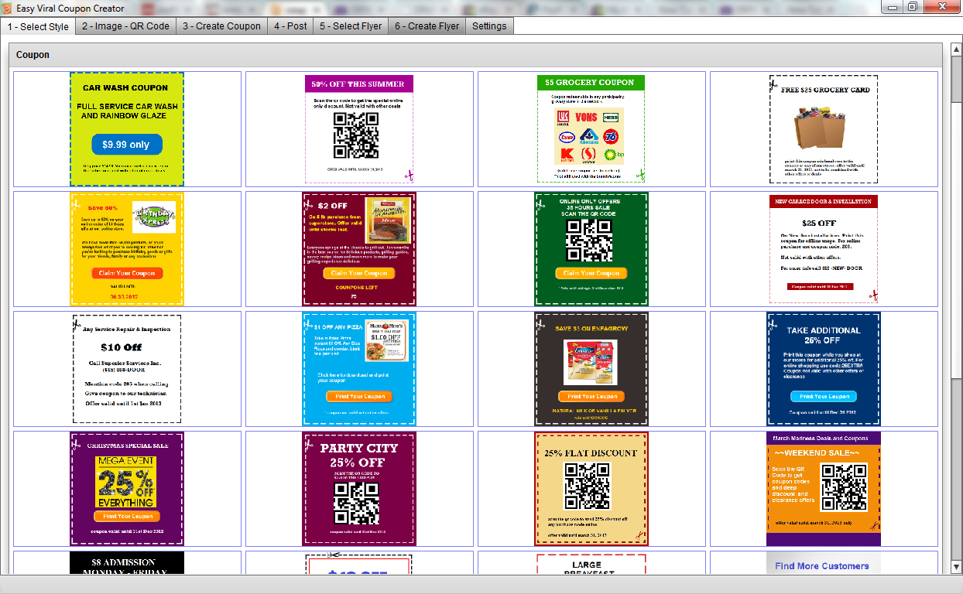Select the Free $25 Grocery Card coupon
The image size is (963, 594).
pyautogui.click(x=824, y=129)
